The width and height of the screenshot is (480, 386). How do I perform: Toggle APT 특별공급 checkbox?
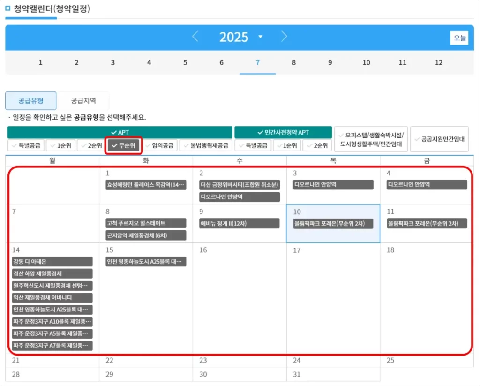click(26, 145)
